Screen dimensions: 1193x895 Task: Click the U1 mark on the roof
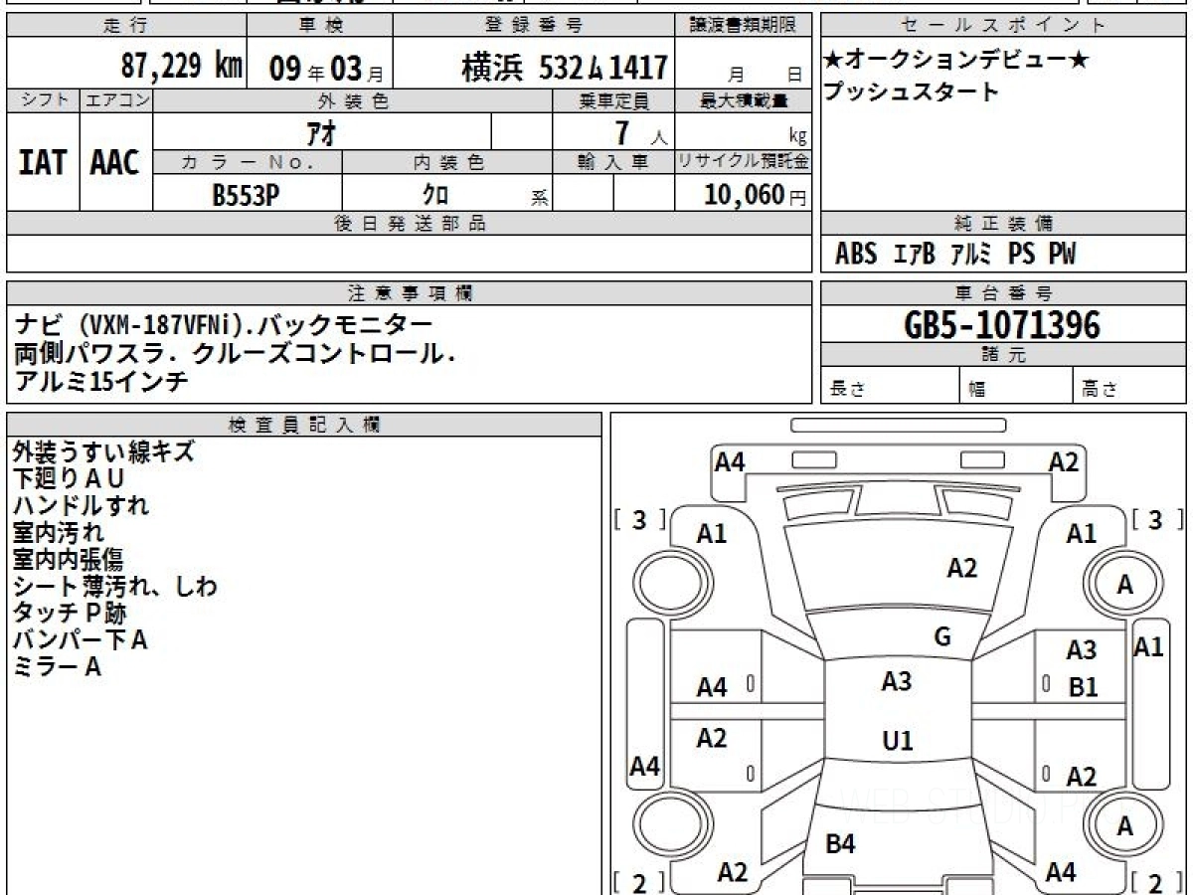click(897, 741)
